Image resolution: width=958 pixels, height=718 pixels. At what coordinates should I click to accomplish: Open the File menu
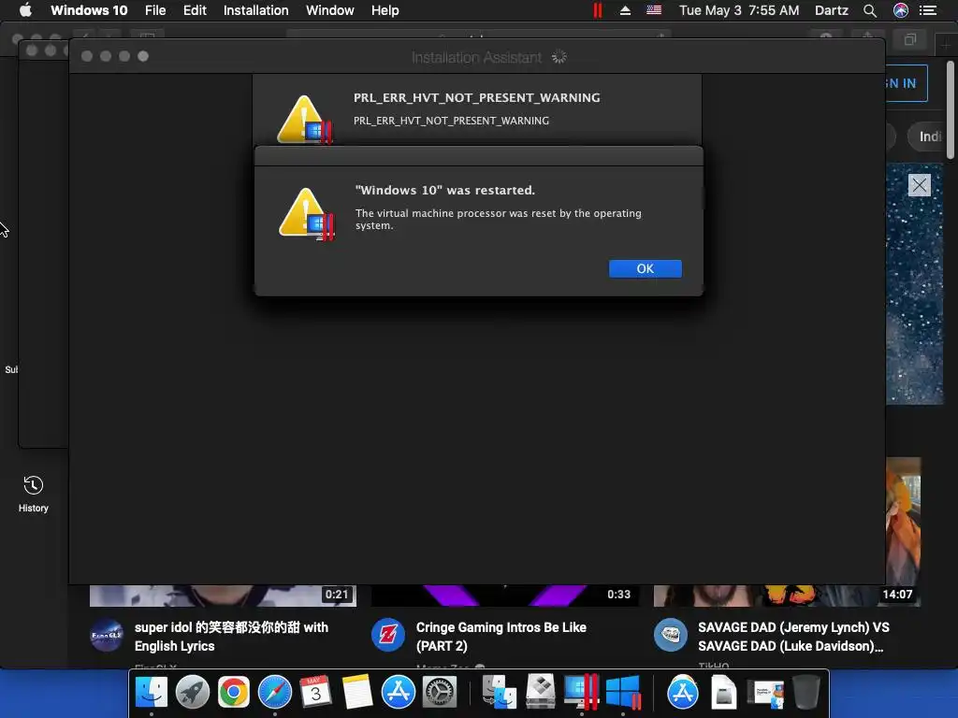(155, 10)
